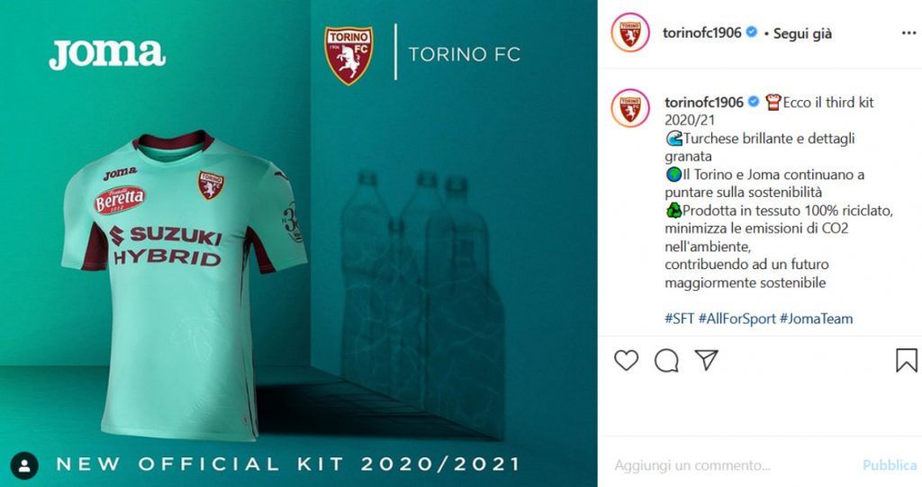Click the Torino FC crest in image

[348, 55]
